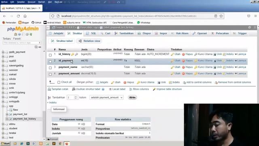The image size is (259, 146).
Task: Delete id_payment column with Hapus
Action: click(187, 60)
